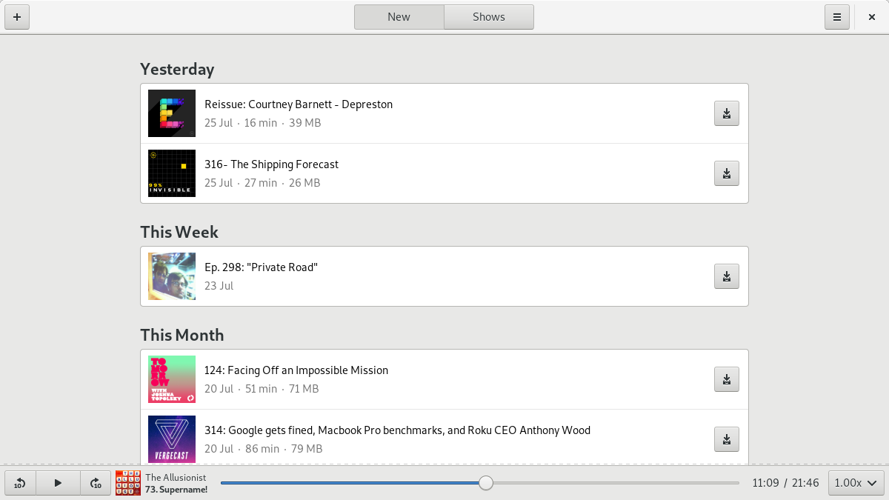Viewport: 889px width, 500px height.
Task: Open the 1.00x playback speed dropdown
Action: tap(856, 483)
